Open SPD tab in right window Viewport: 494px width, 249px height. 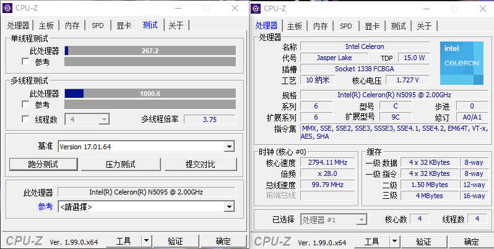tap(346, 26)
